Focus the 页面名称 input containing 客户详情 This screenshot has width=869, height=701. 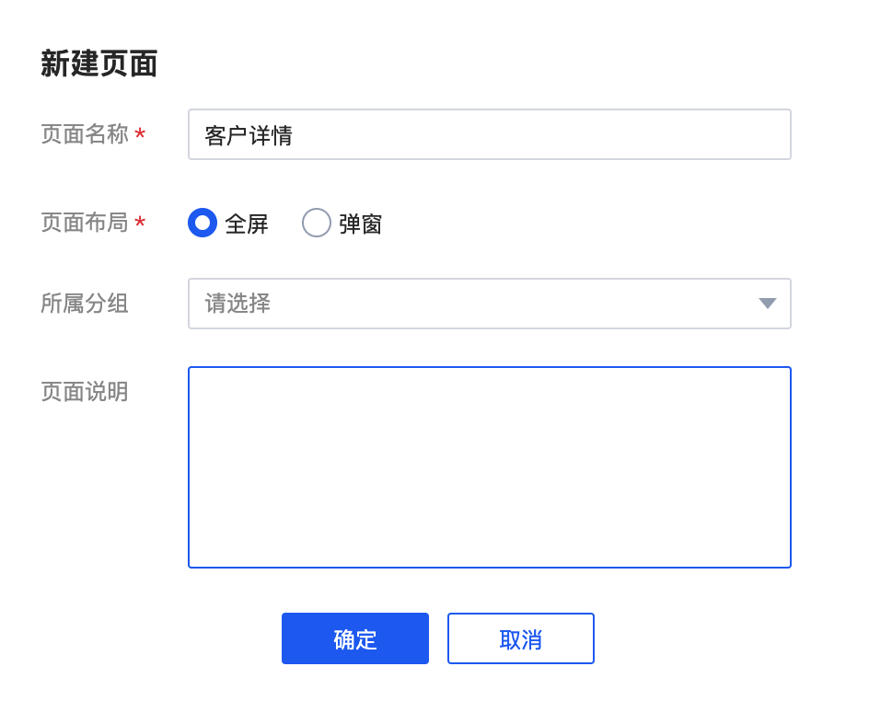coord(490,134)
